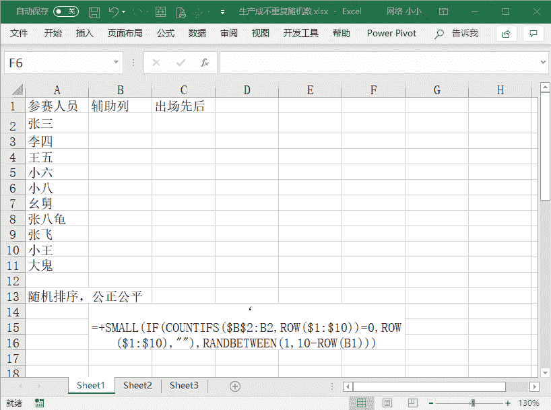Switch to Sheet1 tab

pyautogui.click(x=91, y=385)
